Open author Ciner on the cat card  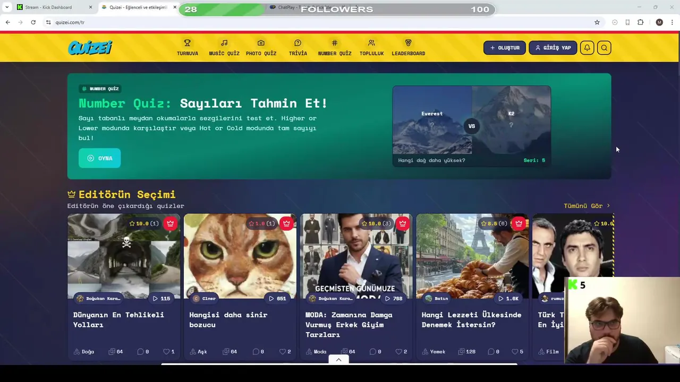(x=205, y=298)
